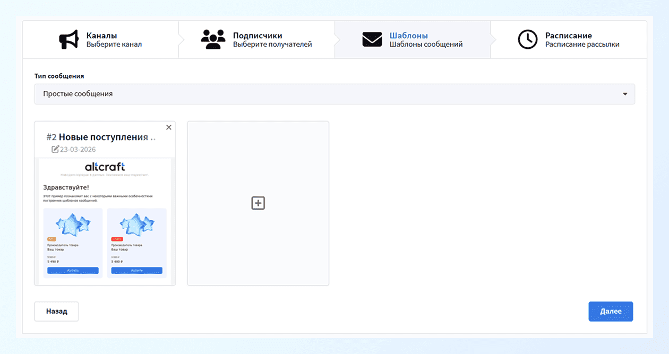The width and height of the screenshot is (669, 354).
Task: Click the Купить button in left product card
Action: point(73,271)
